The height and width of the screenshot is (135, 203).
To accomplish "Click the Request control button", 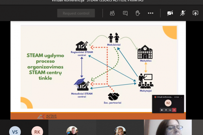I will coord(76,13).
